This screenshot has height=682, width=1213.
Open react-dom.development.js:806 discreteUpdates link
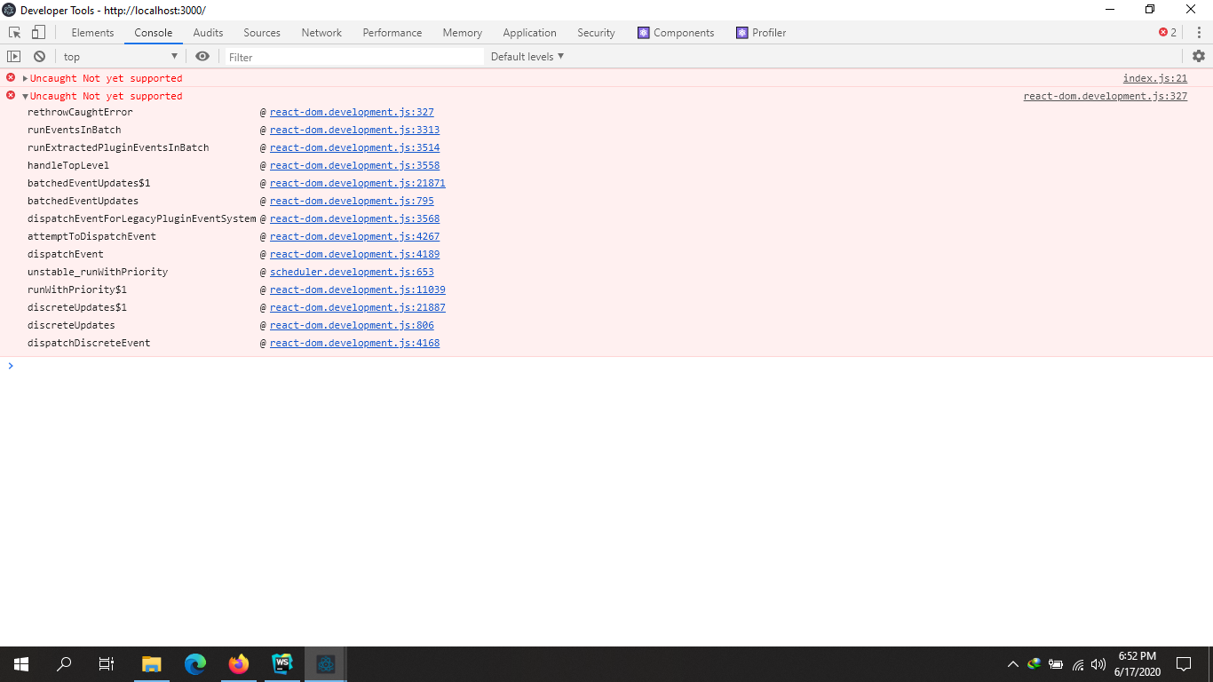tap(352, 325)
